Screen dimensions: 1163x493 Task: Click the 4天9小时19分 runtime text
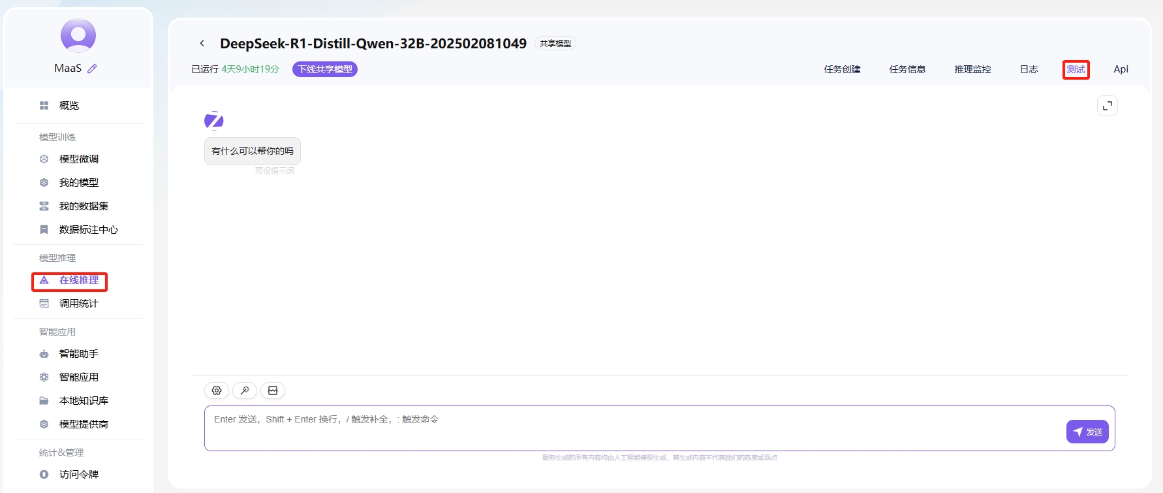click(x=250, y=69)
